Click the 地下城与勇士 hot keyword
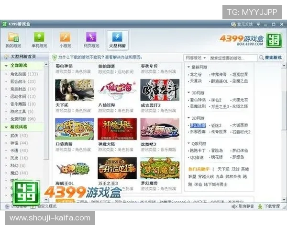Image resolution: width=287 pixels, height=230 pixels. click(x=216, y=184)
